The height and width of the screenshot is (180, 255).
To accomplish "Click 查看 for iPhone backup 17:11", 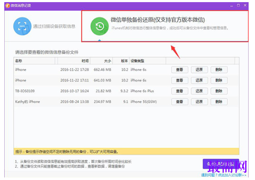I will (x=180, y=80).
